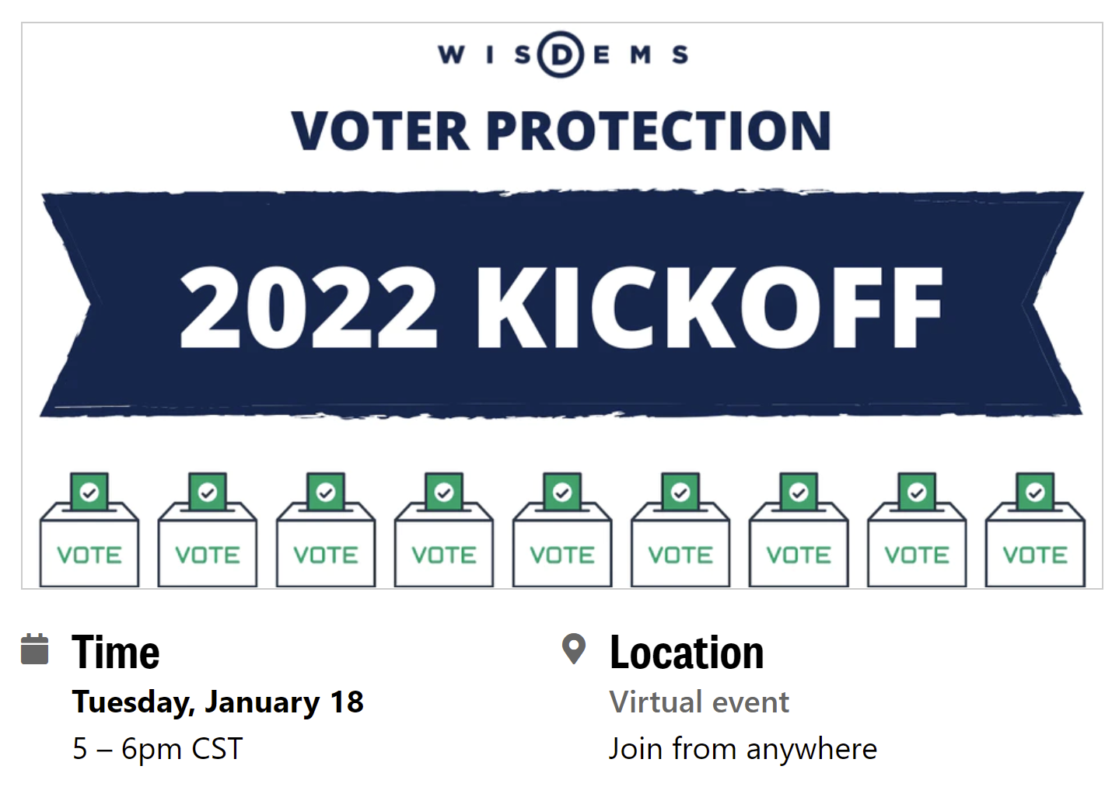The width and height of the screenshot is (1119, 794).
Task: Select the date Tuesday, January 18
Action: [218, 702]
